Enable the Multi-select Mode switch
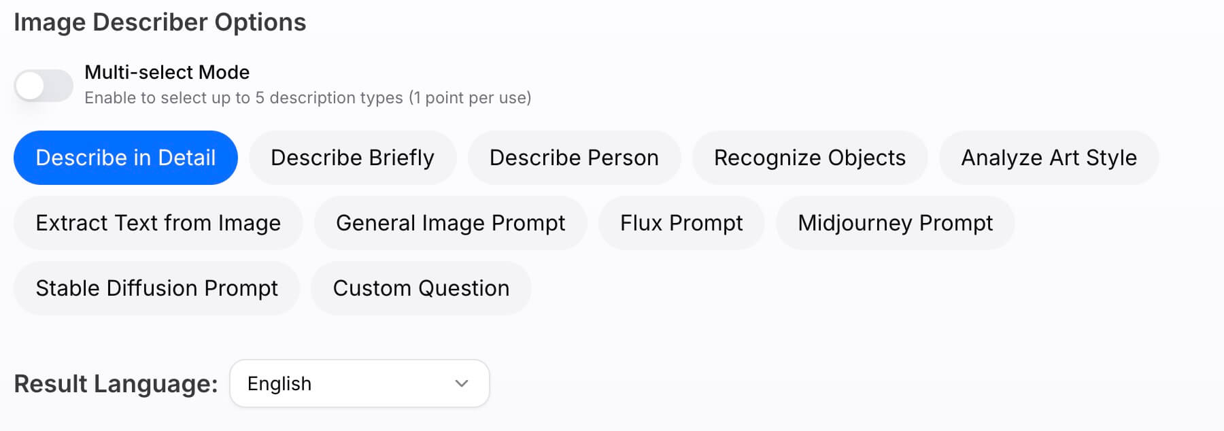Image resolution: width=1224 pixels, height=431 pixels. click(x=44, y=86)
